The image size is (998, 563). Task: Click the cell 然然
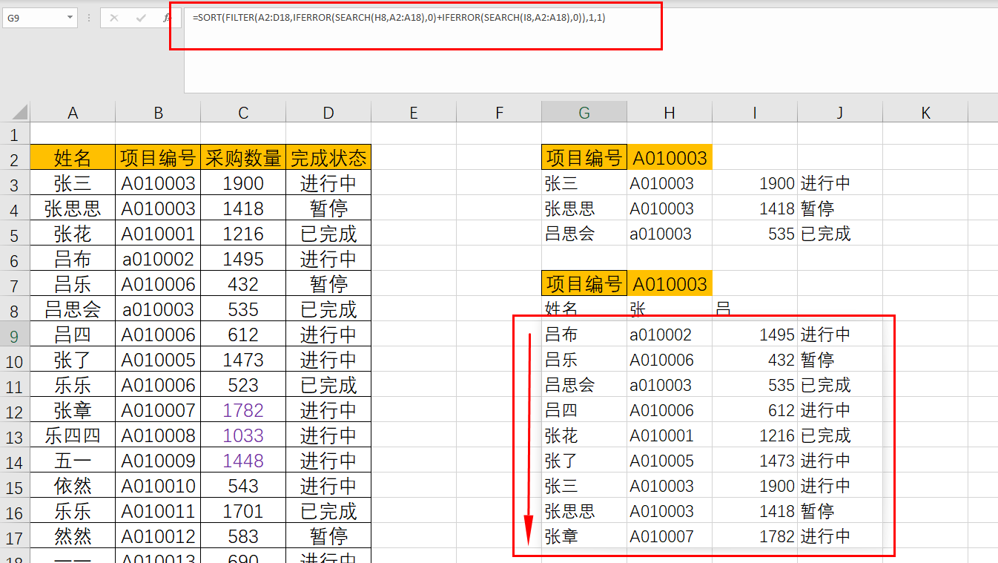coord(73,536)
